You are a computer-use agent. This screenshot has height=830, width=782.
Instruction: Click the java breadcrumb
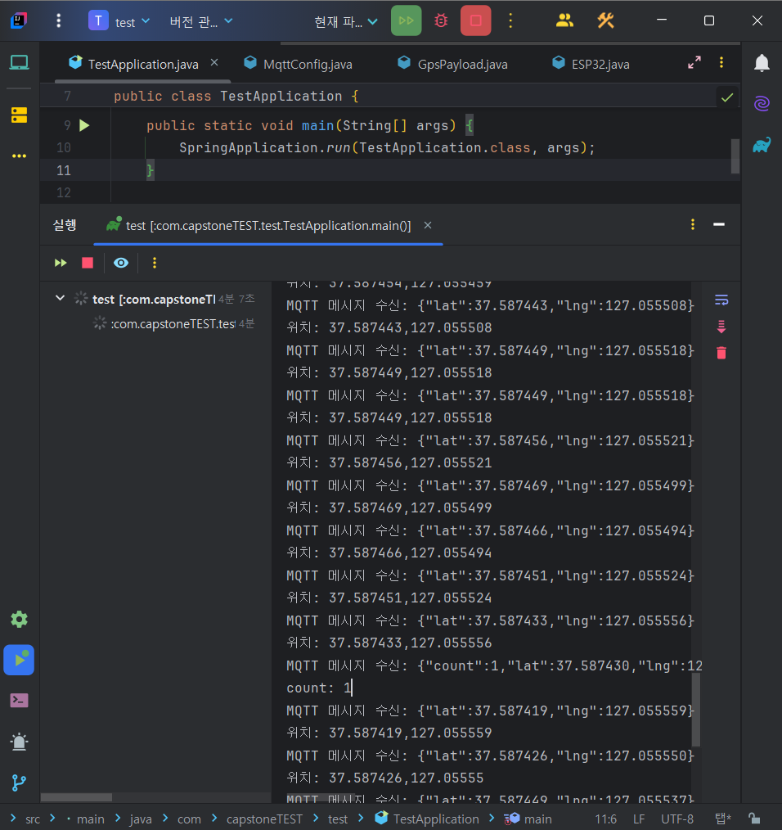click(141, 819)
